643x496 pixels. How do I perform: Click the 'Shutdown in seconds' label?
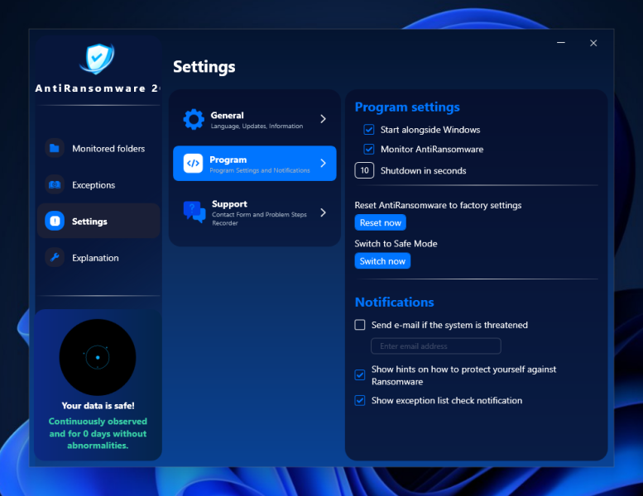(x=423, y=171)
